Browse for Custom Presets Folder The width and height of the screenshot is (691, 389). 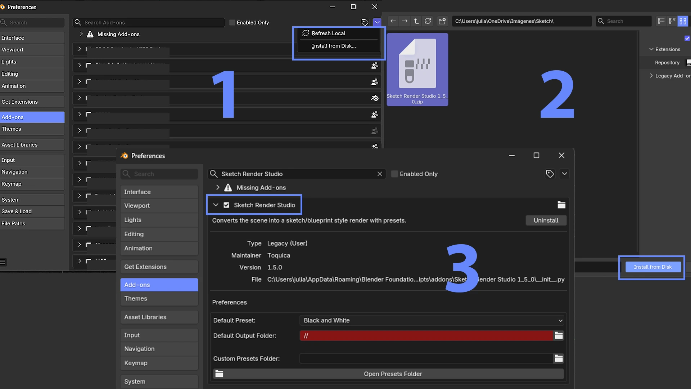(x=559, y=358)
